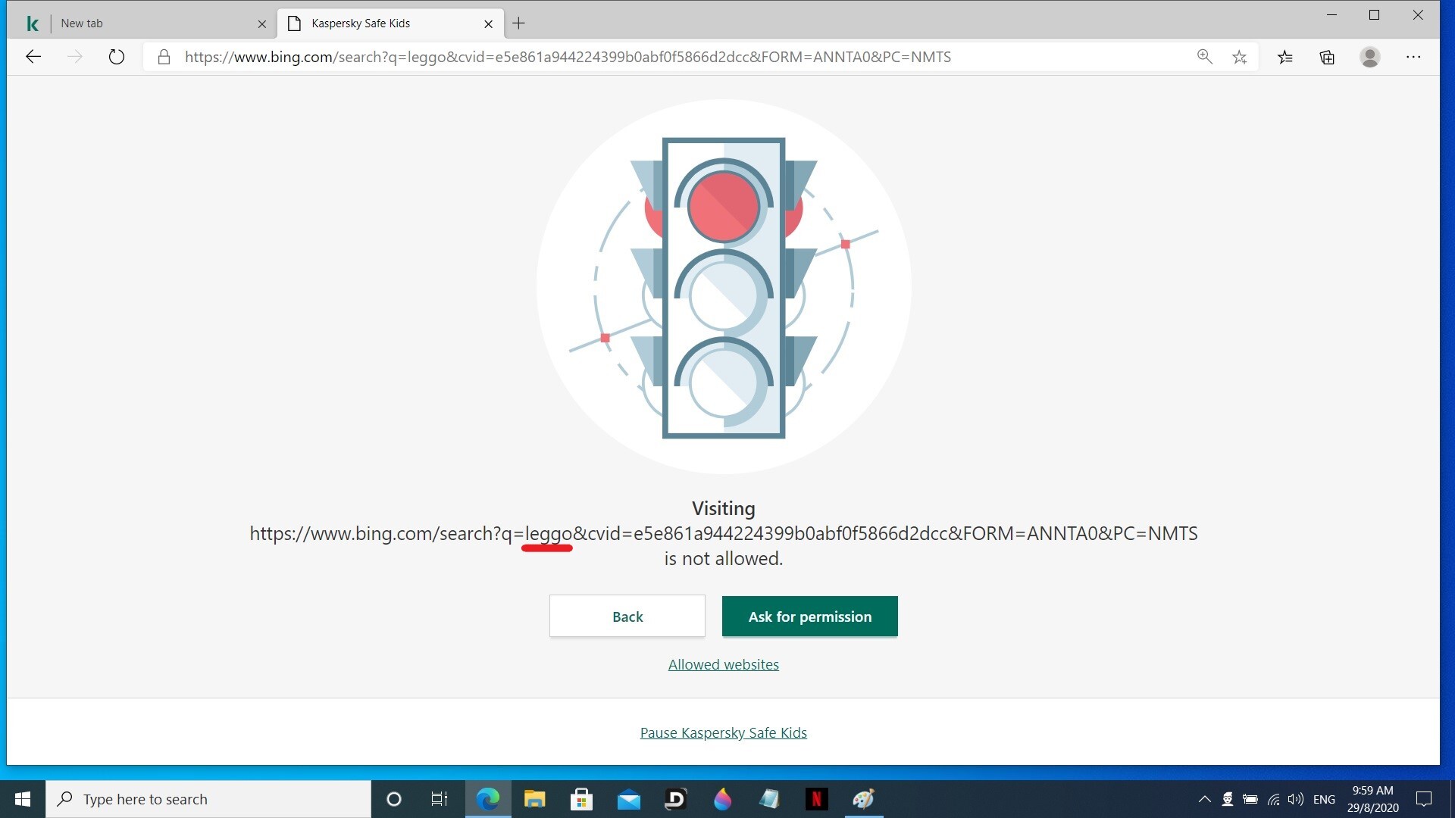Open File Explorer from the taskbar
The width and height of the screenshot is (1455, 818).
[x=535, y=799]
